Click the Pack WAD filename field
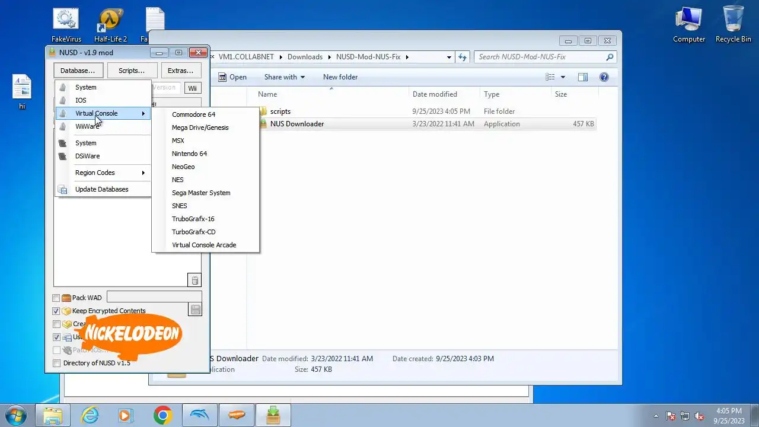This screenshot has width=759, height=427. [x=154, y=297]
